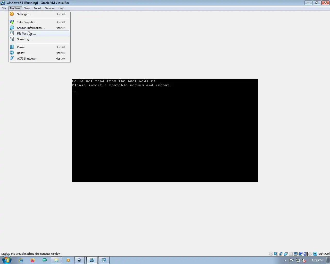Open the Devices menu
The width and height of the screenshot is (330, 264).
point(49,8)
